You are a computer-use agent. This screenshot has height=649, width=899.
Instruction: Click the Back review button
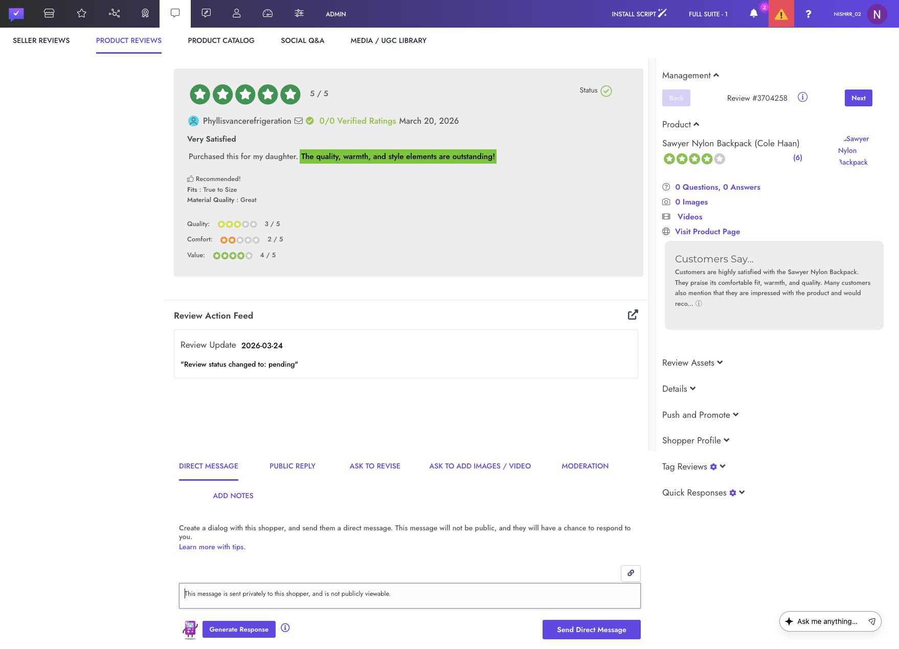tap(676, 98)
